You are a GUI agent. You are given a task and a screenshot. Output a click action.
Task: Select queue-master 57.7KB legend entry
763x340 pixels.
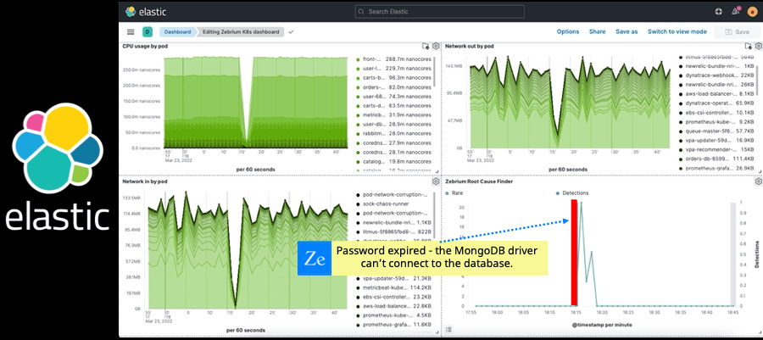click(716, 131)
